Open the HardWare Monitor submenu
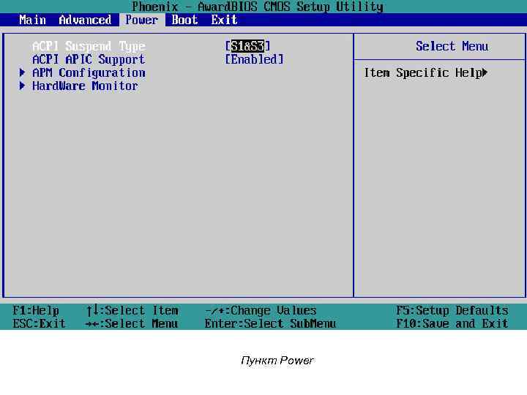 tap(85, 86)
